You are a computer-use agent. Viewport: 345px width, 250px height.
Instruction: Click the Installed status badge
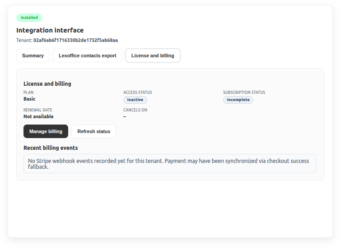tap(29, 18)
